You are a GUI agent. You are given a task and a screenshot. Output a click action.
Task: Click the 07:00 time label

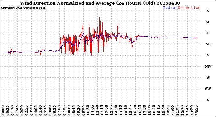(x=59, y=110)
